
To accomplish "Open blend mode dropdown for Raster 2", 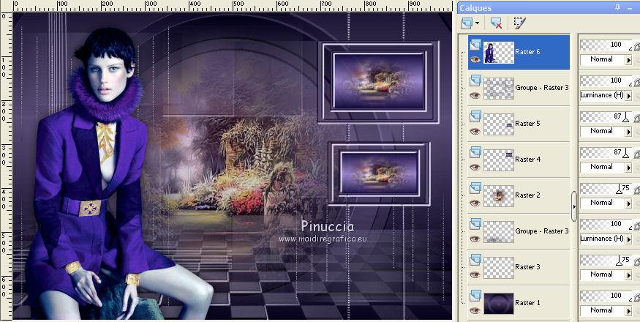I will click(628, 203).
